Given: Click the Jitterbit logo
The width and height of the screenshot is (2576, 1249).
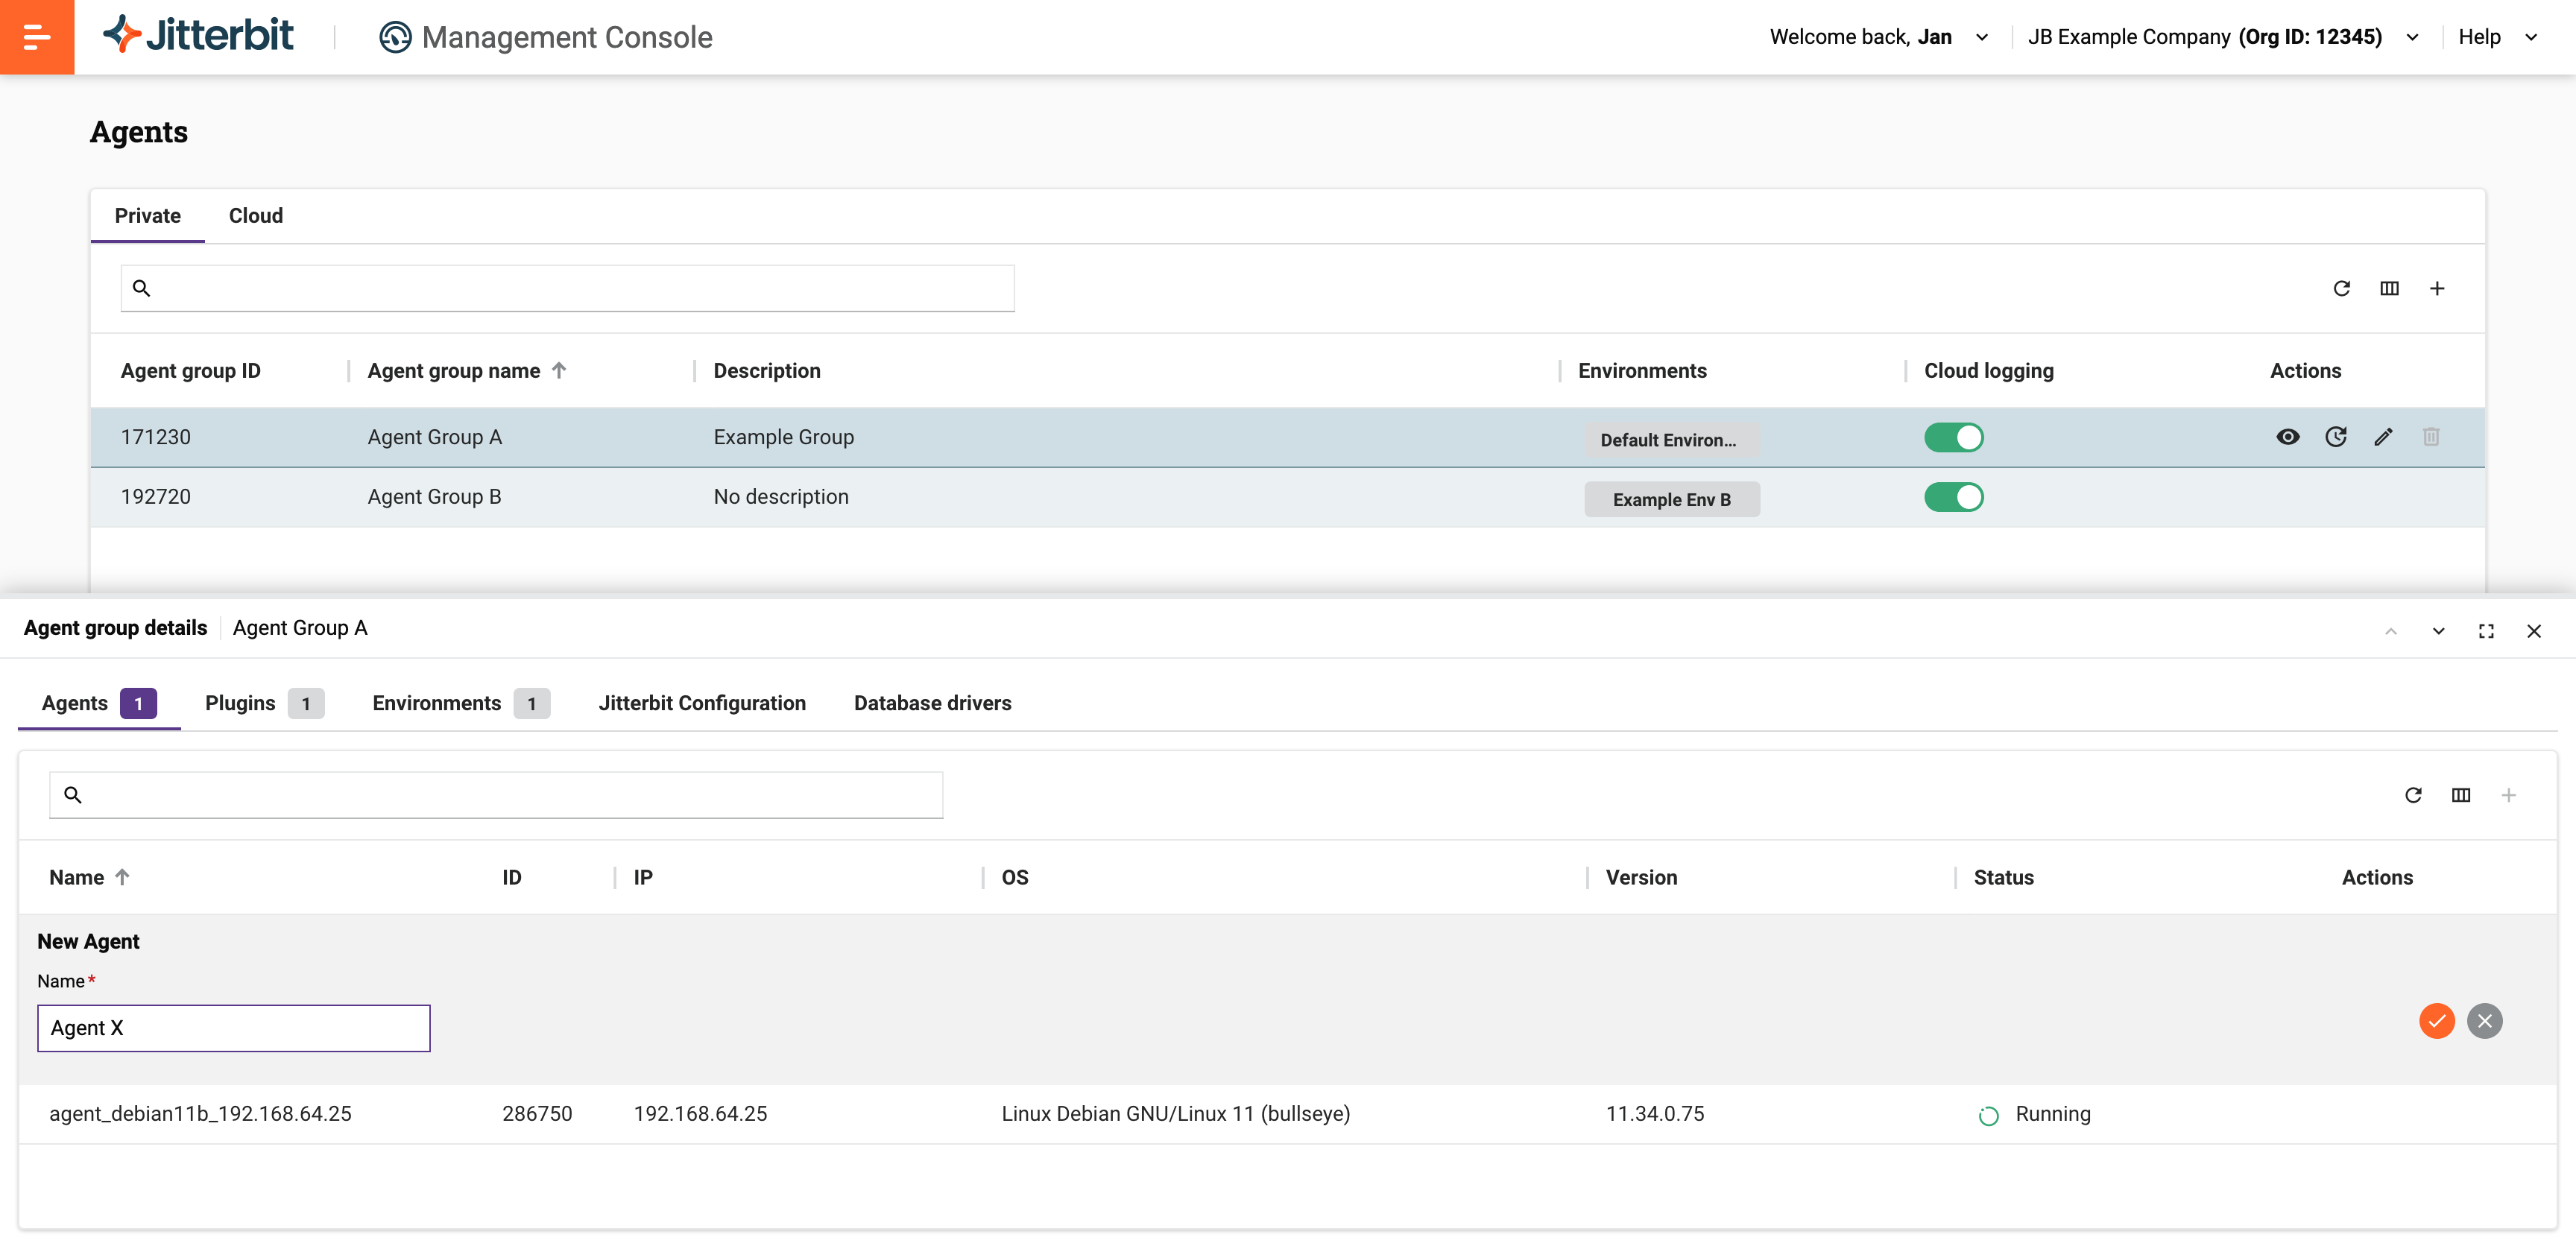Looking at the screenshot, I should tap(198, 35).
